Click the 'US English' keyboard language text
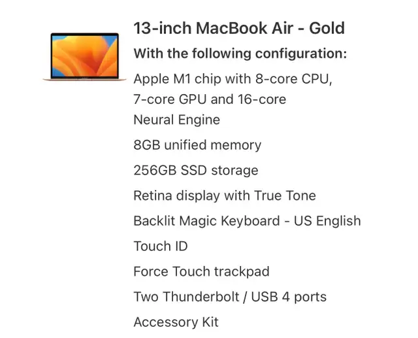The image size is (418, 338). 327,221
